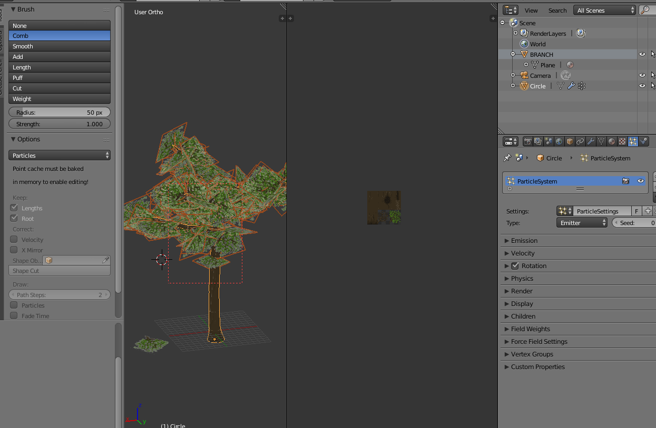Open the particle Type Emitter dropdown

coord(582,223)
